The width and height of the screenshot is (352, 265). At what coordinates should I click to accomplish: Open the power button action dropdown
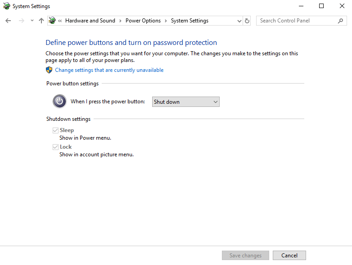185,102
